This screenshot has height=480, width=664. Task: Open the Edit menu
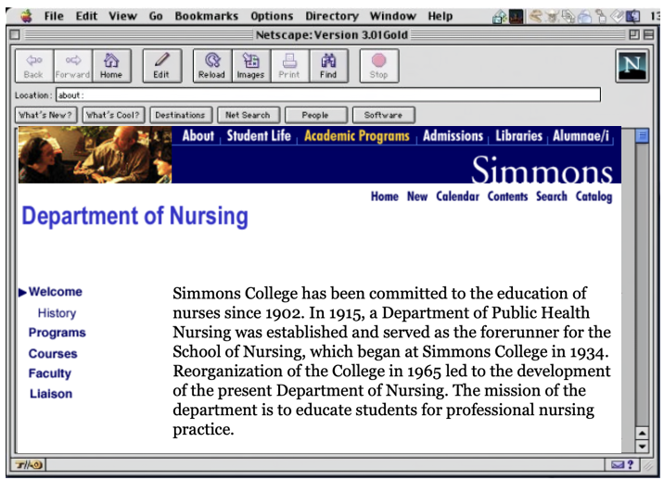[86, 16]
